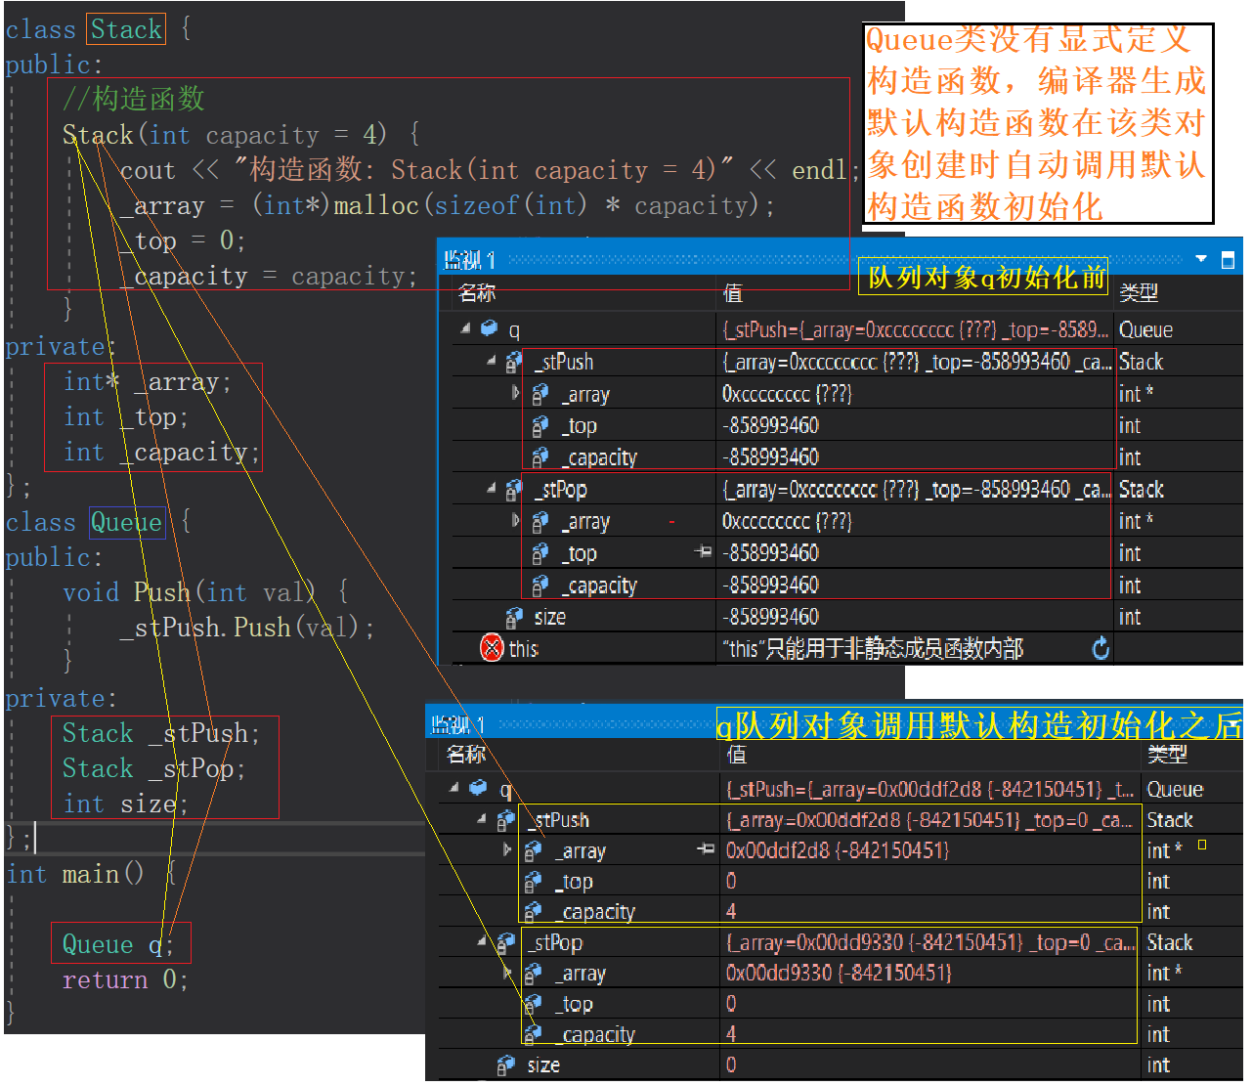Click 'Stack _stPush;' member declaration in Queue
This screenshot has width=1252, height=1086.
(161, 733)
